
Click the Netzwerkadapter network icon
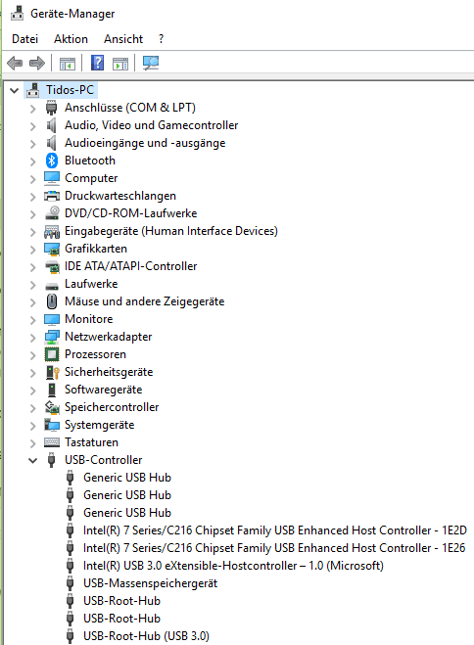coord(52,337)
